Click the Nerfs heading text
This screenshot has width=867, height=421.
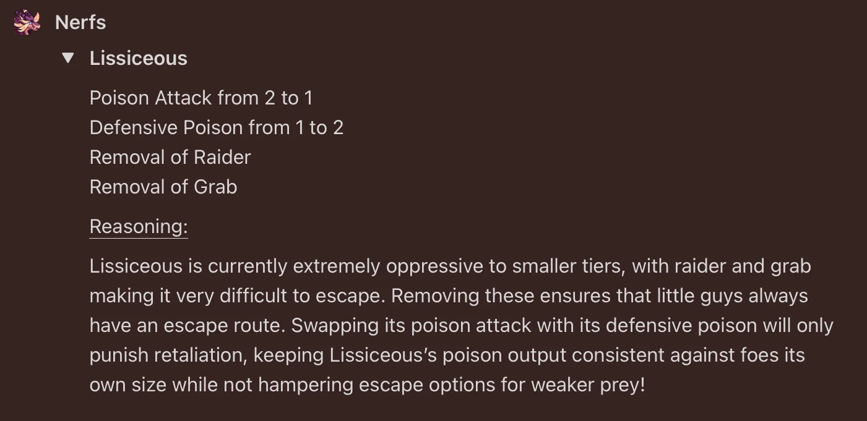(80, 23)
